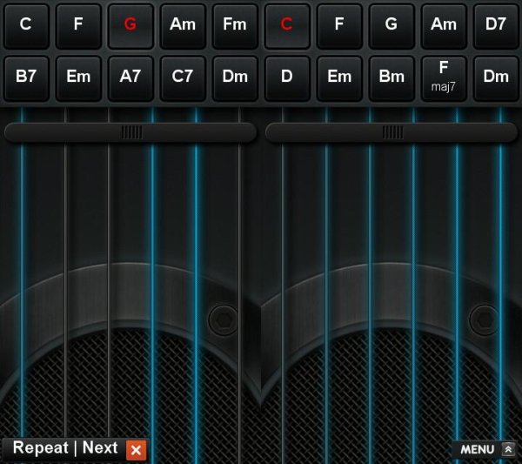Click Repeat in the bottom bar
Screen dimensions: 522x464
point(40,447)
